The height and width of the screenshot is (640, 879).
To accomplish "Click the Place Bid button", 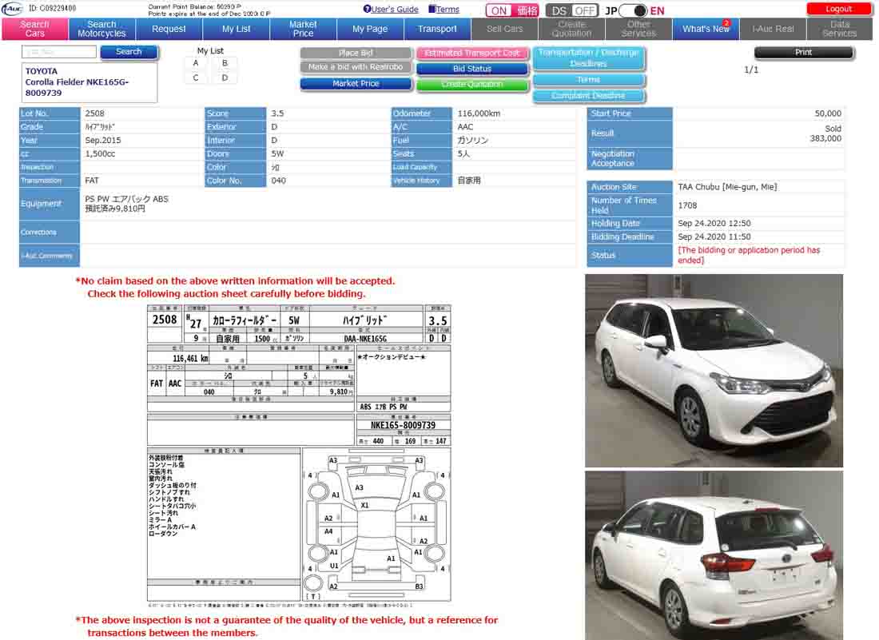I will [356, 53].
